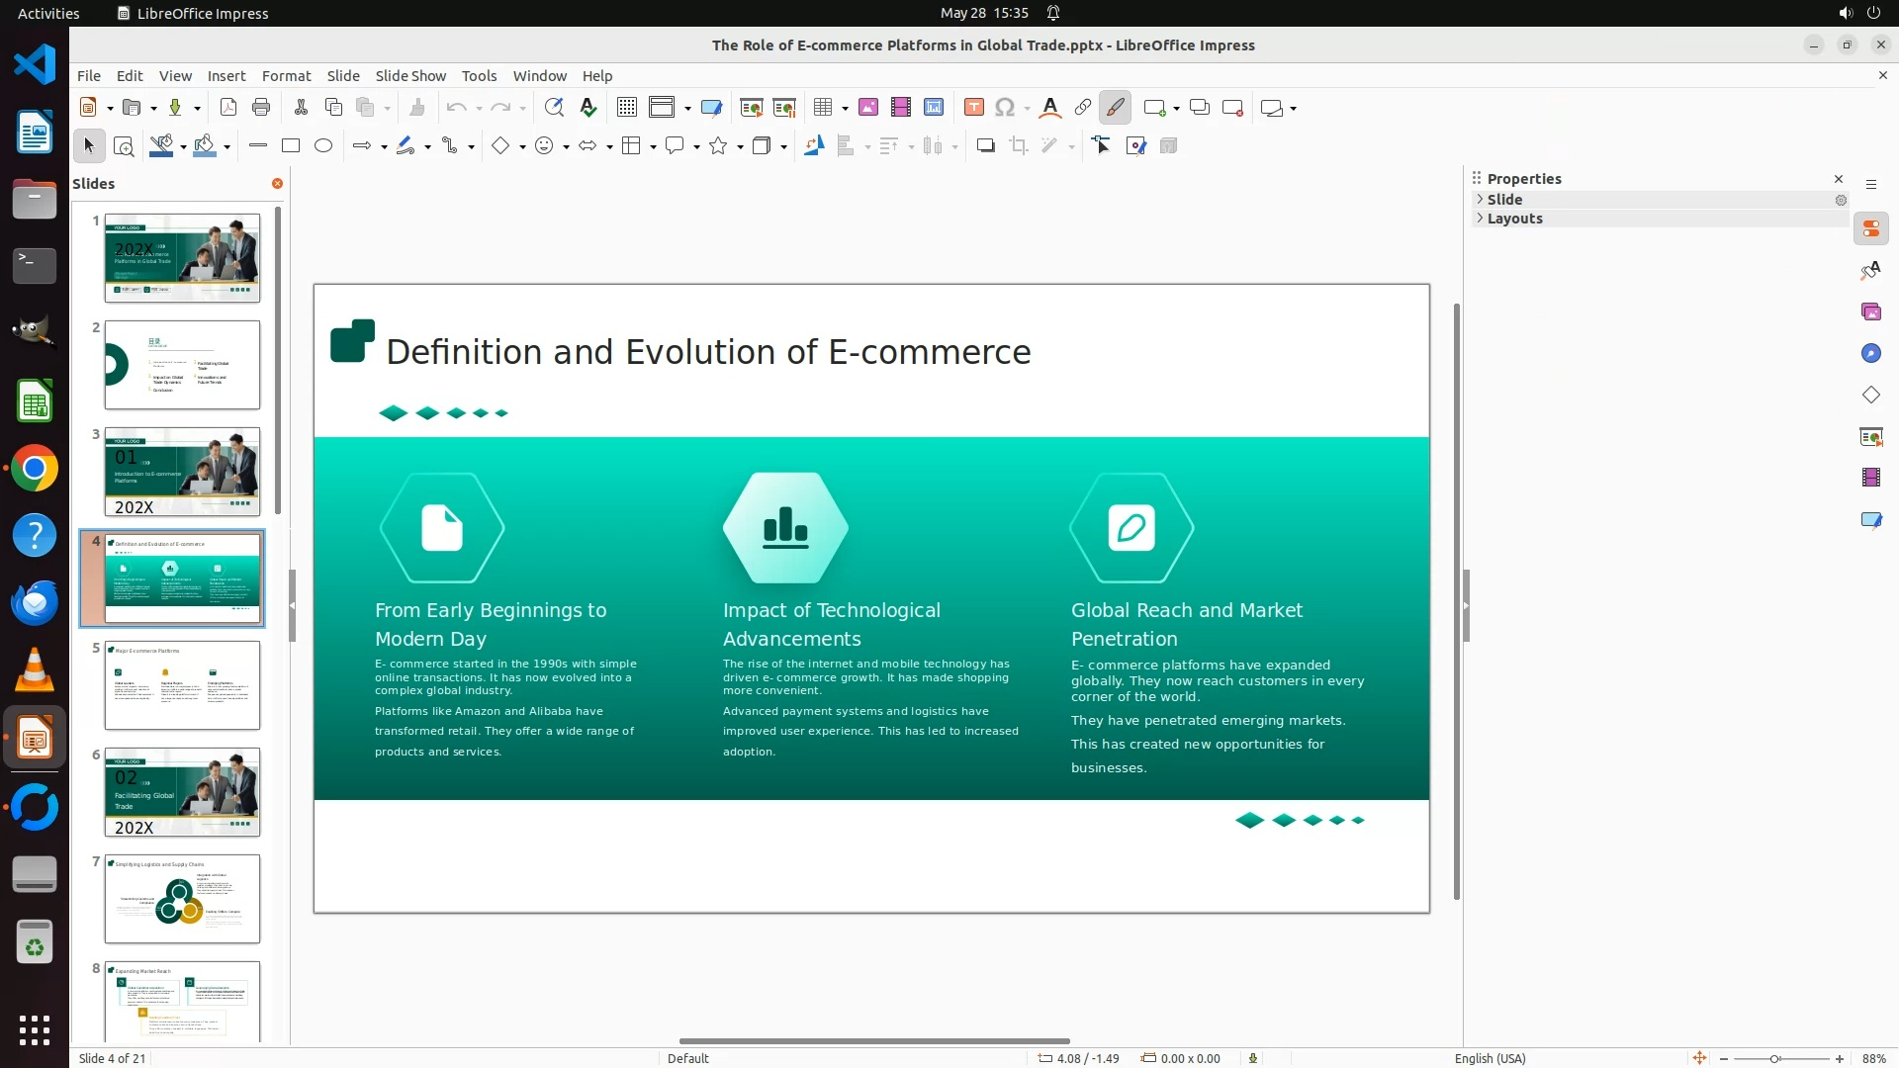Select slide 7 thumbnail

point(182,899)
